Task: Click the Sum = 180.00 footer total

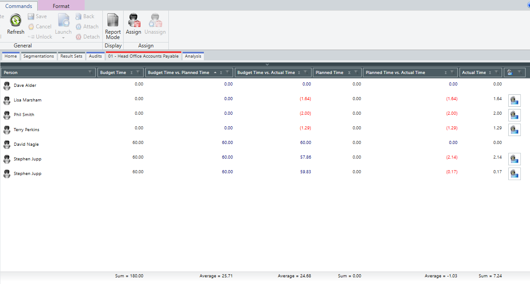Action: click(129, 276)
